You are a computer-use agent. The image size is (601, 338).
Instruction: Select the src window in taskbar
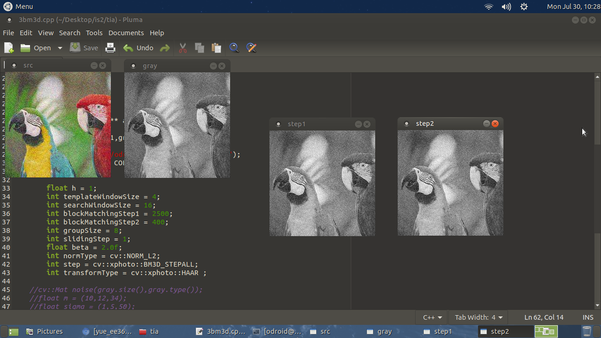[x=334, y=331]
